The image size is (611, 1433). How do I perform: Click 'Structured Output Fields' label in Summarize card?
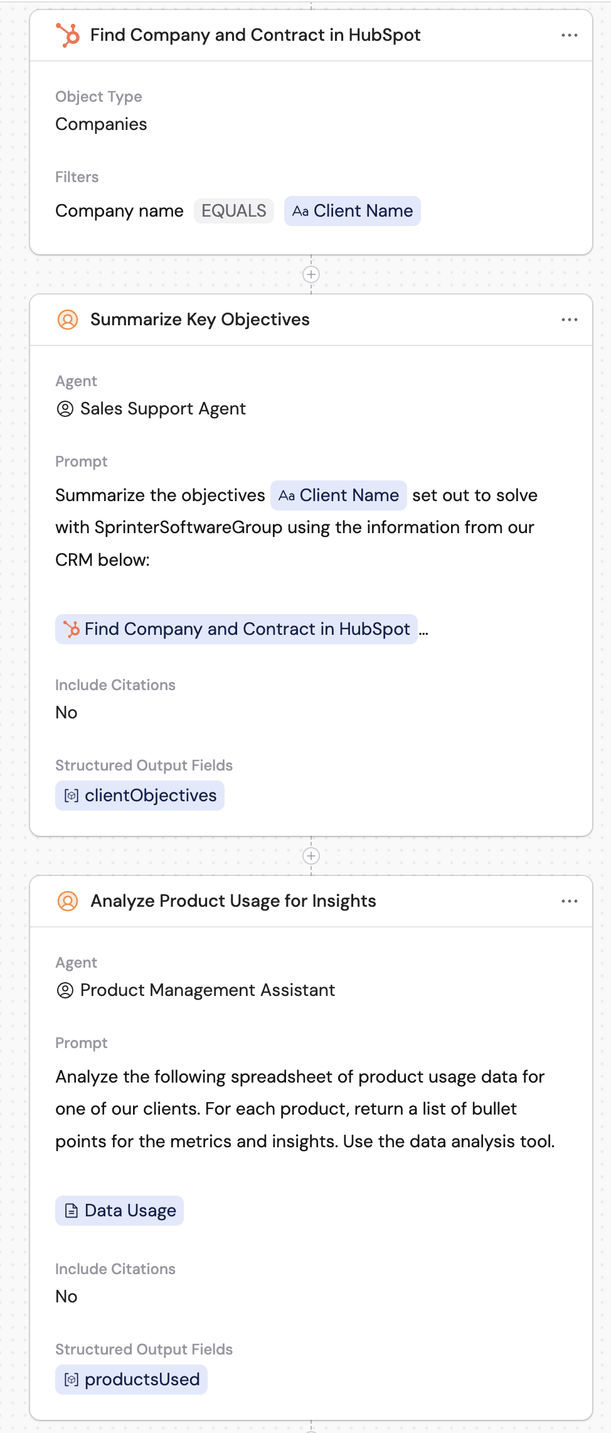click(x=144, y=765)
